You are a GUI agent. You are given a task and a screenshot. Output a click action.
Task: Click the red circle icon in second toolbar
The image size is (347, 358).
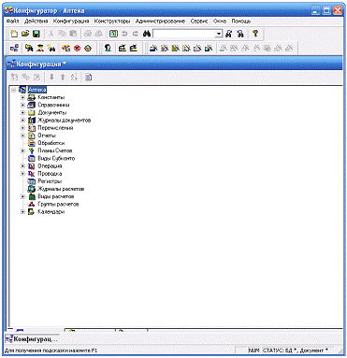coord(78,49)
